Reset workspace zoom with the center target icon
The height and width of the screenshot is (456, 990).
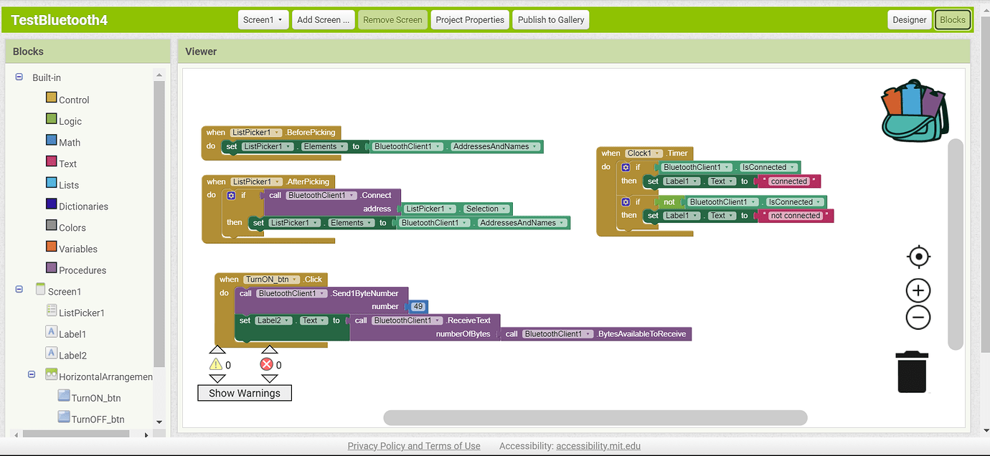point(918,256)
